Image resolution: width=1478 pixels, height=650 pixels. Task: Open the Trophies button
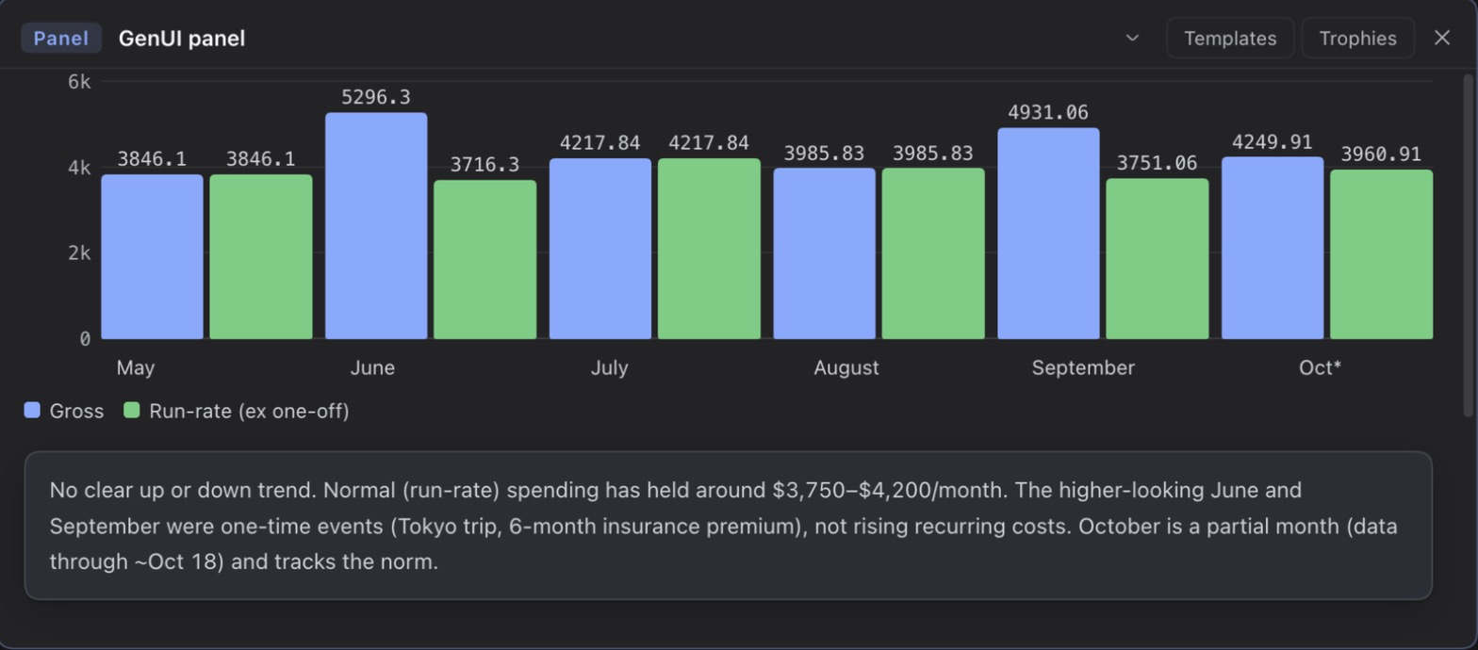[x=1357, y=39]
